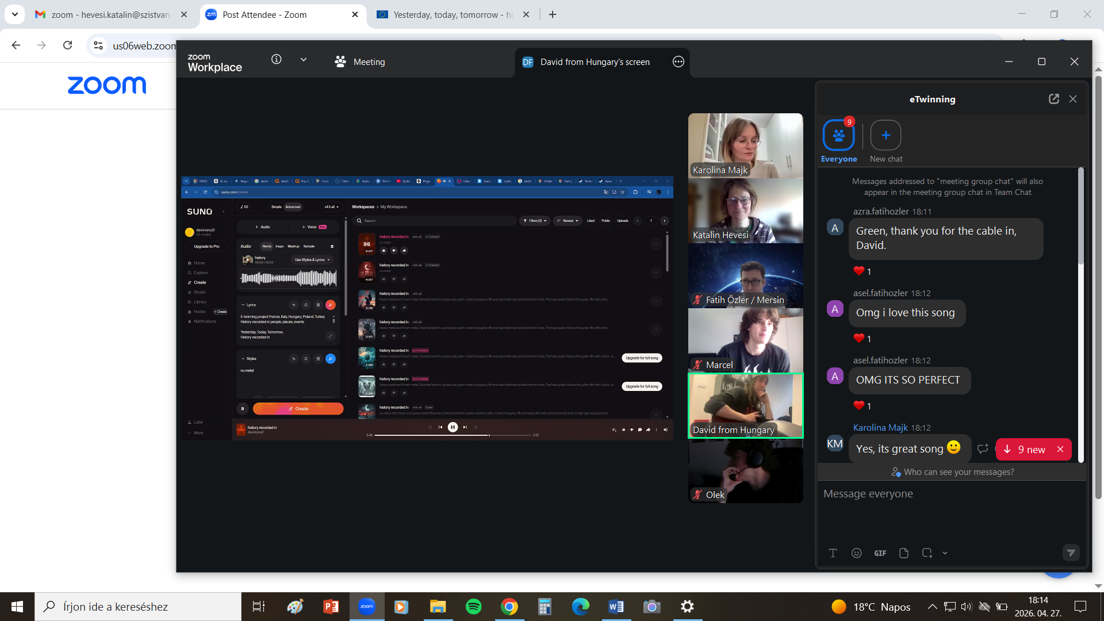
Task: Open text formatting options in chat
Action: [833, 553]
